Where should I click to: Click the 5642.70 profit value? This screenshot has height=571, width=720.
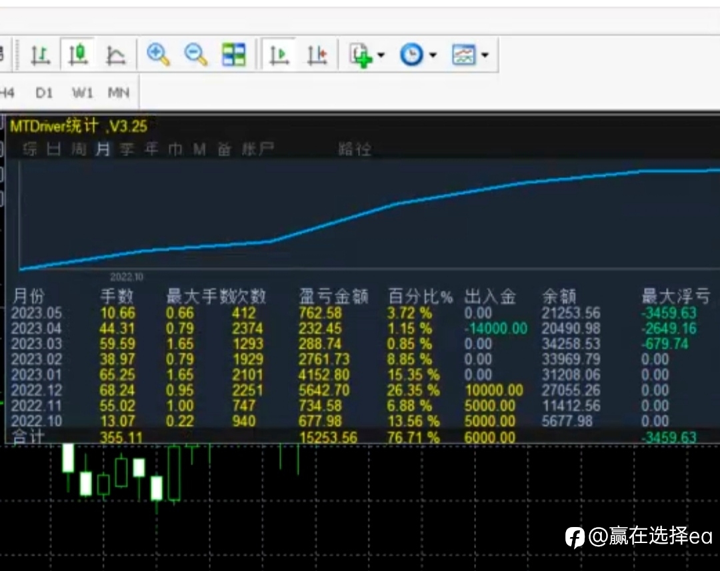click(x=324, y=390)
